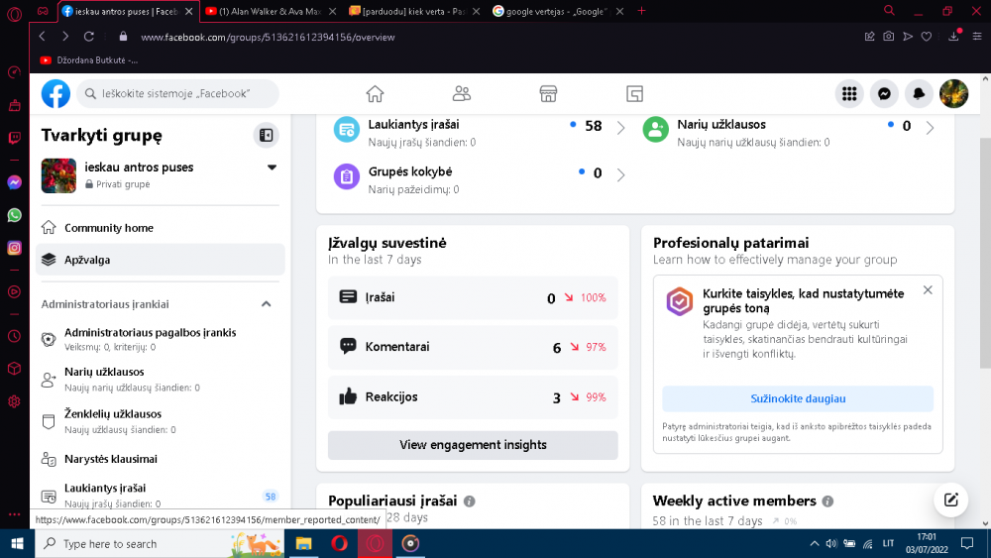Switch to Alan Walker YouTube tab
The height and width of the screenshot is (558, 991).
pyautogui.click(x=271, y=11)
